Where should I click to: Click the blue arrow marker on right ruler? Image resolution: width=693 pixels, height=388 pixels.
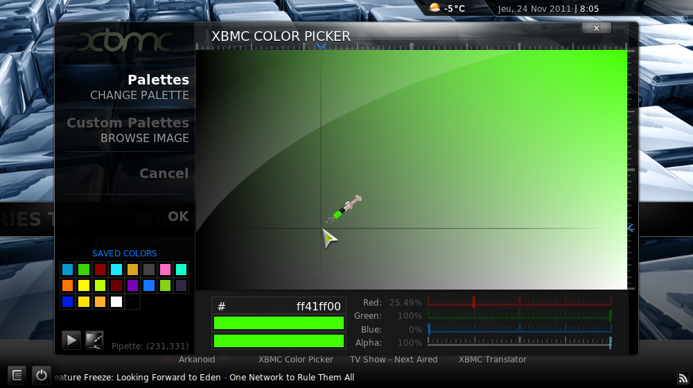631,228
